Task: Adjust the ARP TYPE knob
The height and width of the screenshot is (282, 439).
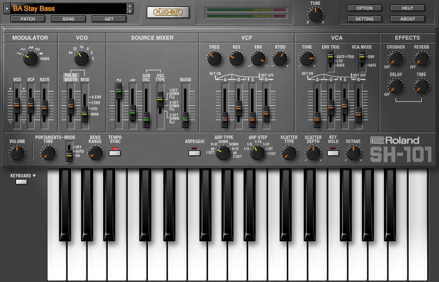Action: click(x=222, y=152)
